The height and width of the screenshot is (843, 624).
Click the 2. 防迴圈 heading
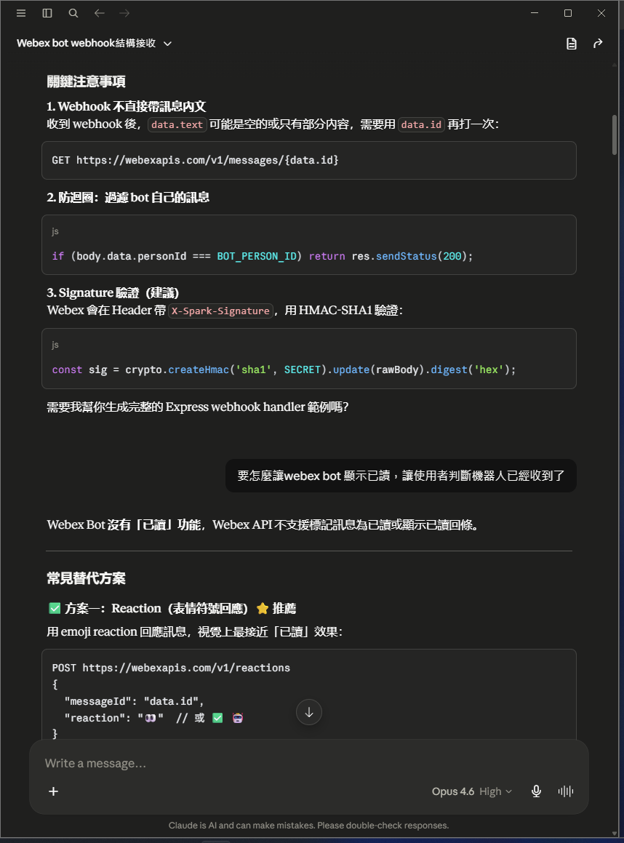128,198
